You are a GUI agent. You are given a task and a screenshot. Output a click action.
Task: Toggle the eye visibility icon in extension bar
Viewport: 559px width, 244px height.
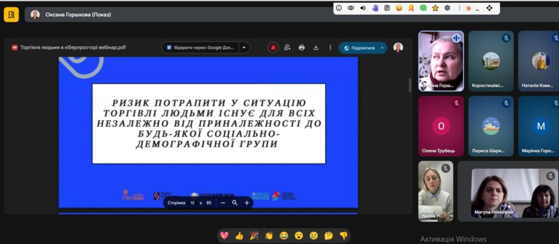coord(351,8)
